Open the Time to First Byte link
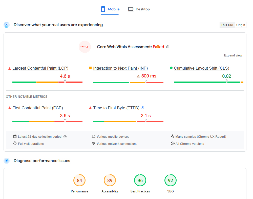253x199 pixels. [116, 108]
